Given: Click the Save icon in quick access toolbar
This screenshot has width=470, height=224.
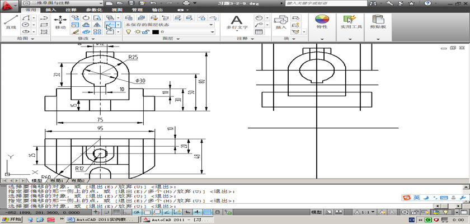Looking at the screenshot, I should pos(131,3).
